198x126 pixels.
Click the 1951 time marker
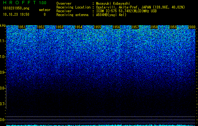22,27
